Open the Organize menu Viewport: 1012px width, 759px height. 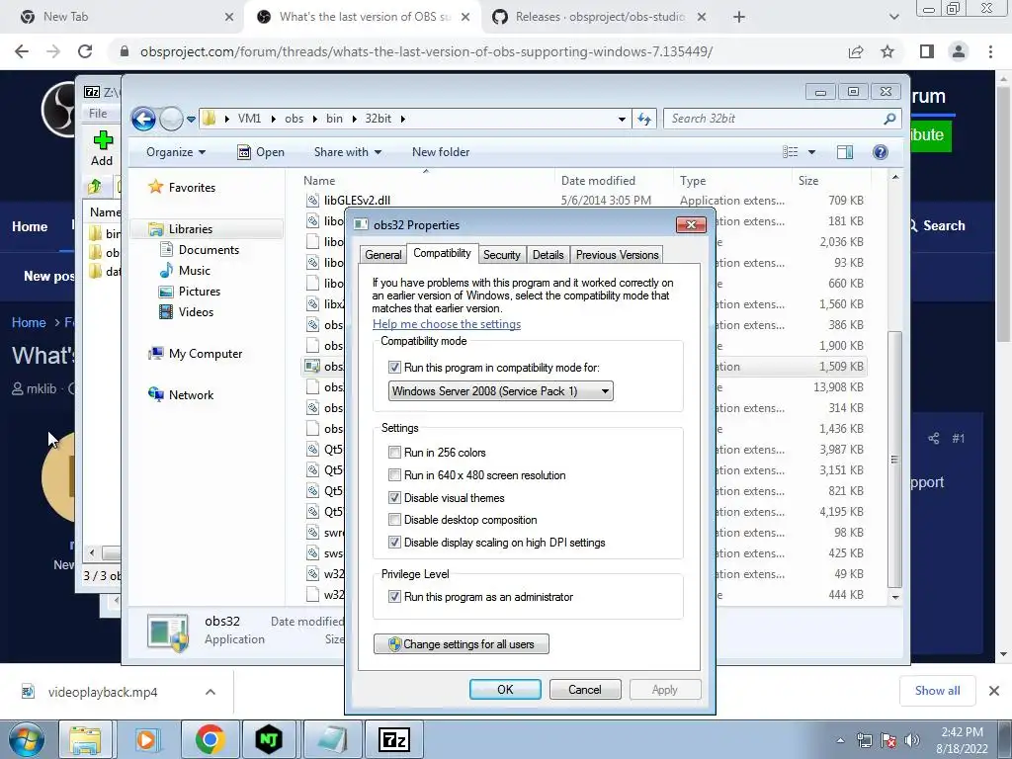(176, 152)
